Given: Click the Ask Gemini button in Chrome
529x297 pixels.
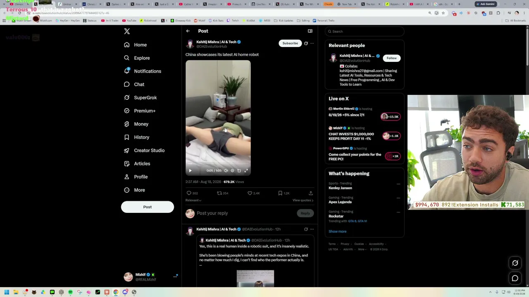Looking at the screenshot, I should click(x=485, y=4).
